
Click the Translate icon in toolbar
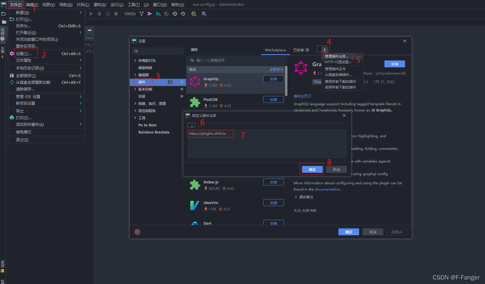[204, 14]
